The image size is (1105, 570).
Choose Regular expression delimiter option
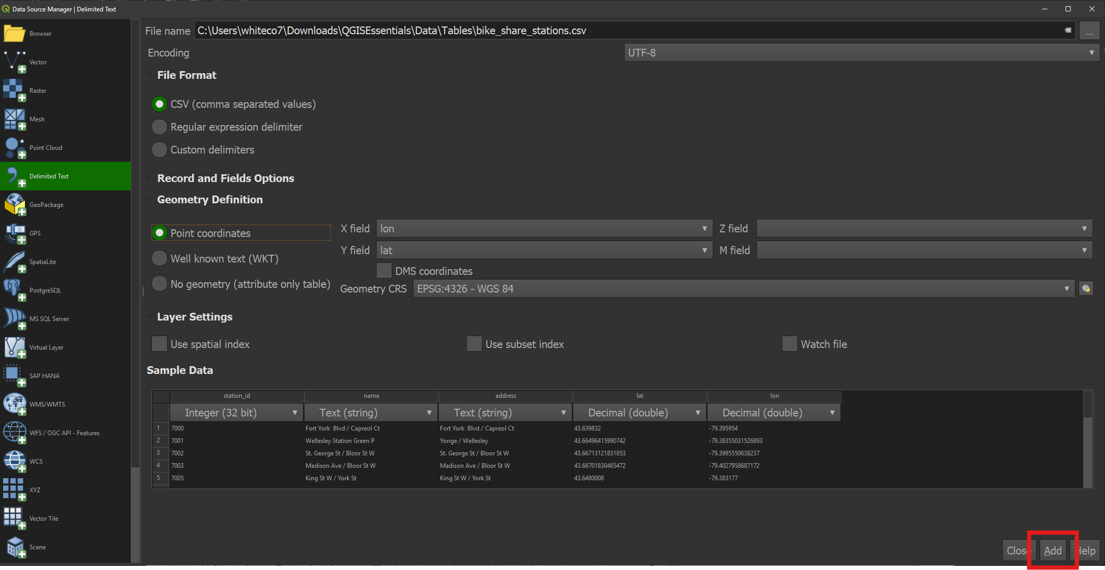[x=227, y=127]
